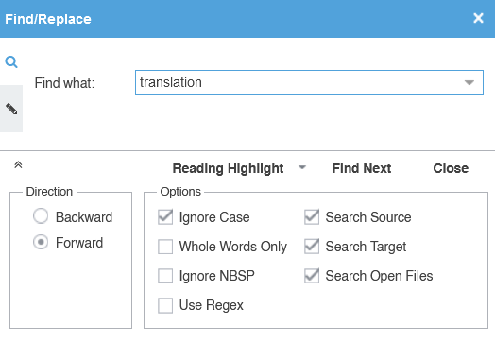Image resolution: width=495 pixels, height=342 pixels.
Task: Click the Close button
Action: tap(451, 168)
